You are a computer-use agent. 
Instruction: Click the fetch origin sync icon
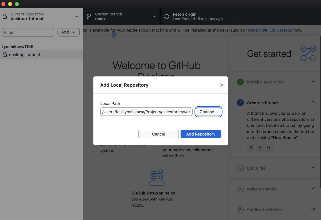(167, 17)
